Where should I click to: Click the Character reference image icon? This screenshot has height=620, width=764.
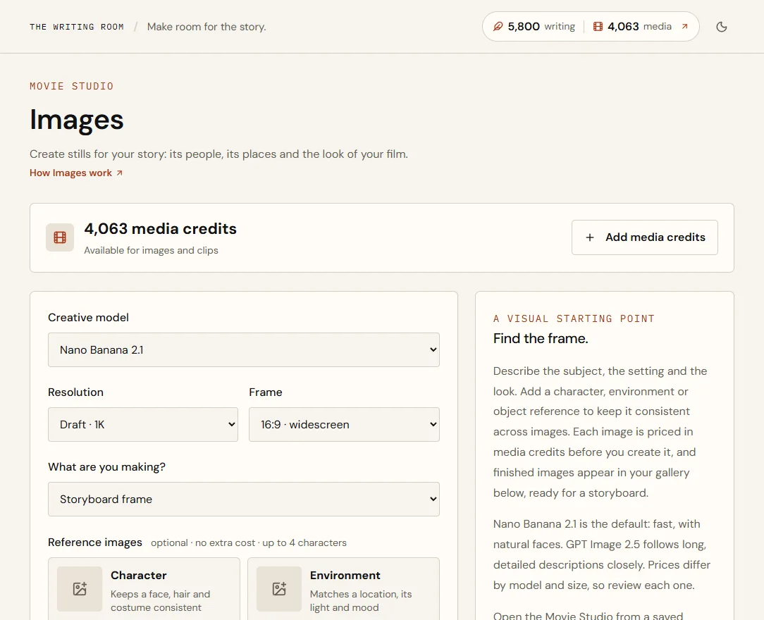tap(80, 588)
